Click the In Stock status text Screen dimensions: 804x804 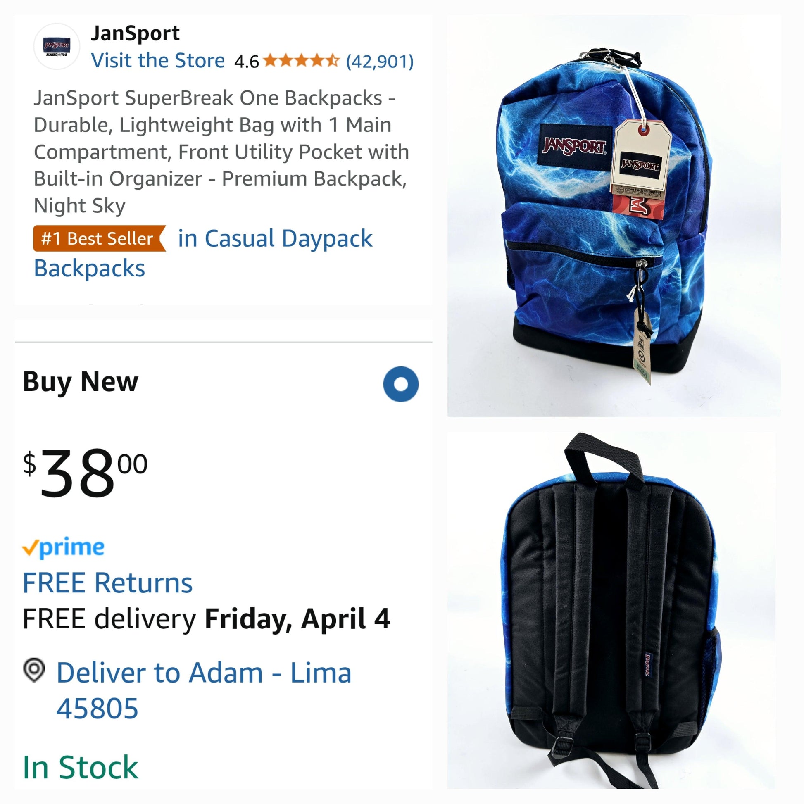pos(80,767)
